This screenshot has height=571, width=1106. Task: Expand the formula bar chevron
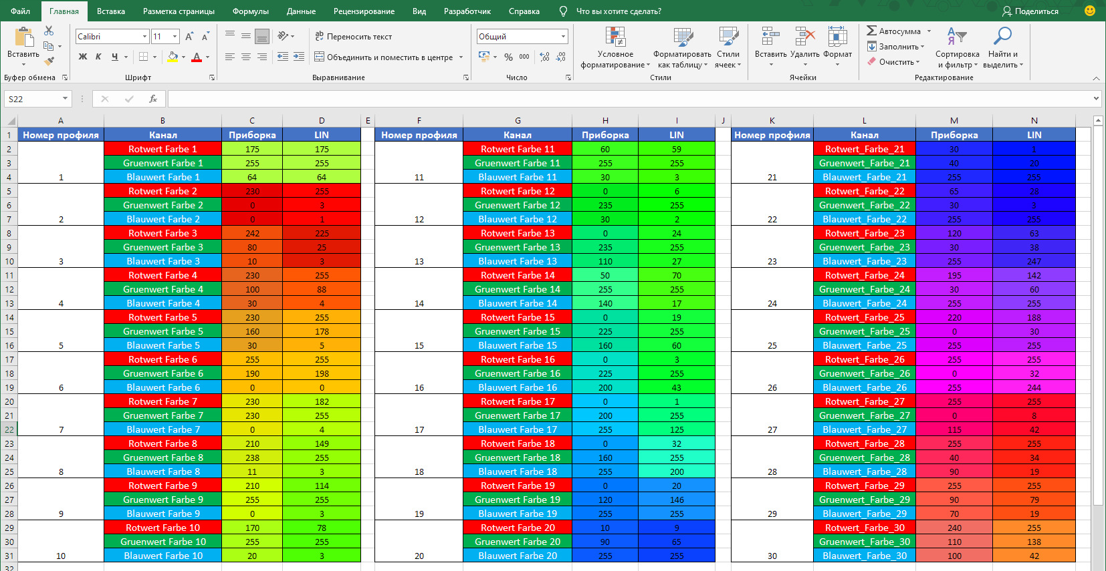[1096, 99]
